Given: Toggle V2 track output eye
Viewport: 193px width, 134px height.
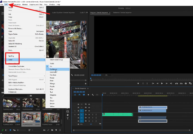Looking at the screenshot, I should coord(89,107).
